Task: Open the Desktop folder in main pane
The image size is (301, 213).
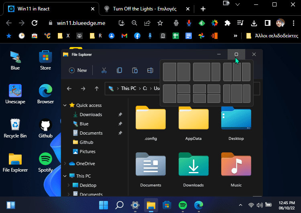Action: coord(236,123)
